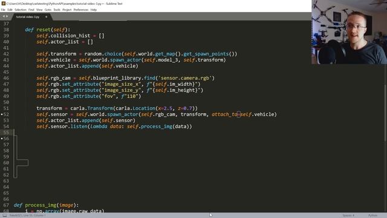
Task: Open the Selection menu
Action: (x=21, y=10)
